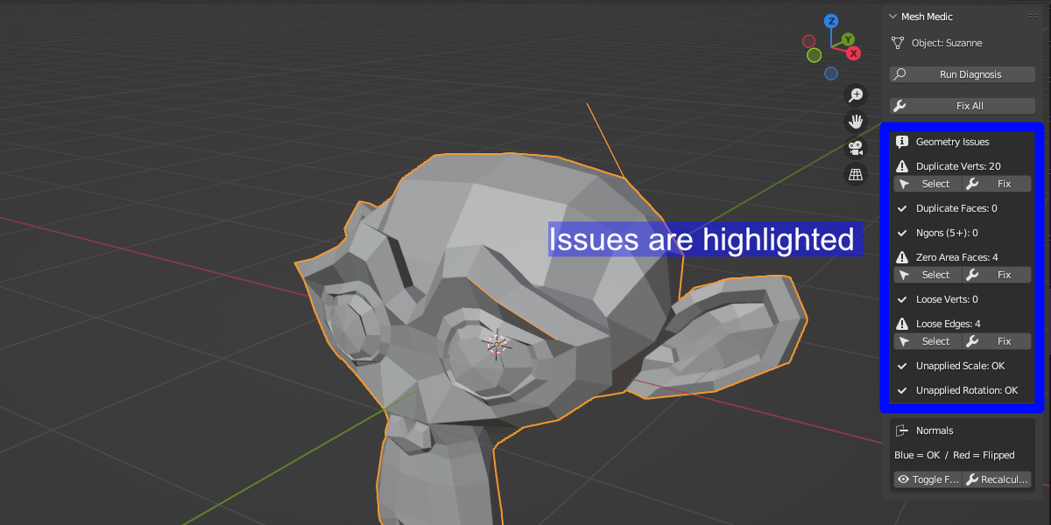Click the red X axis gizmo ball
Viewport: 1051px width, 525px height.
tap(853, 53)
